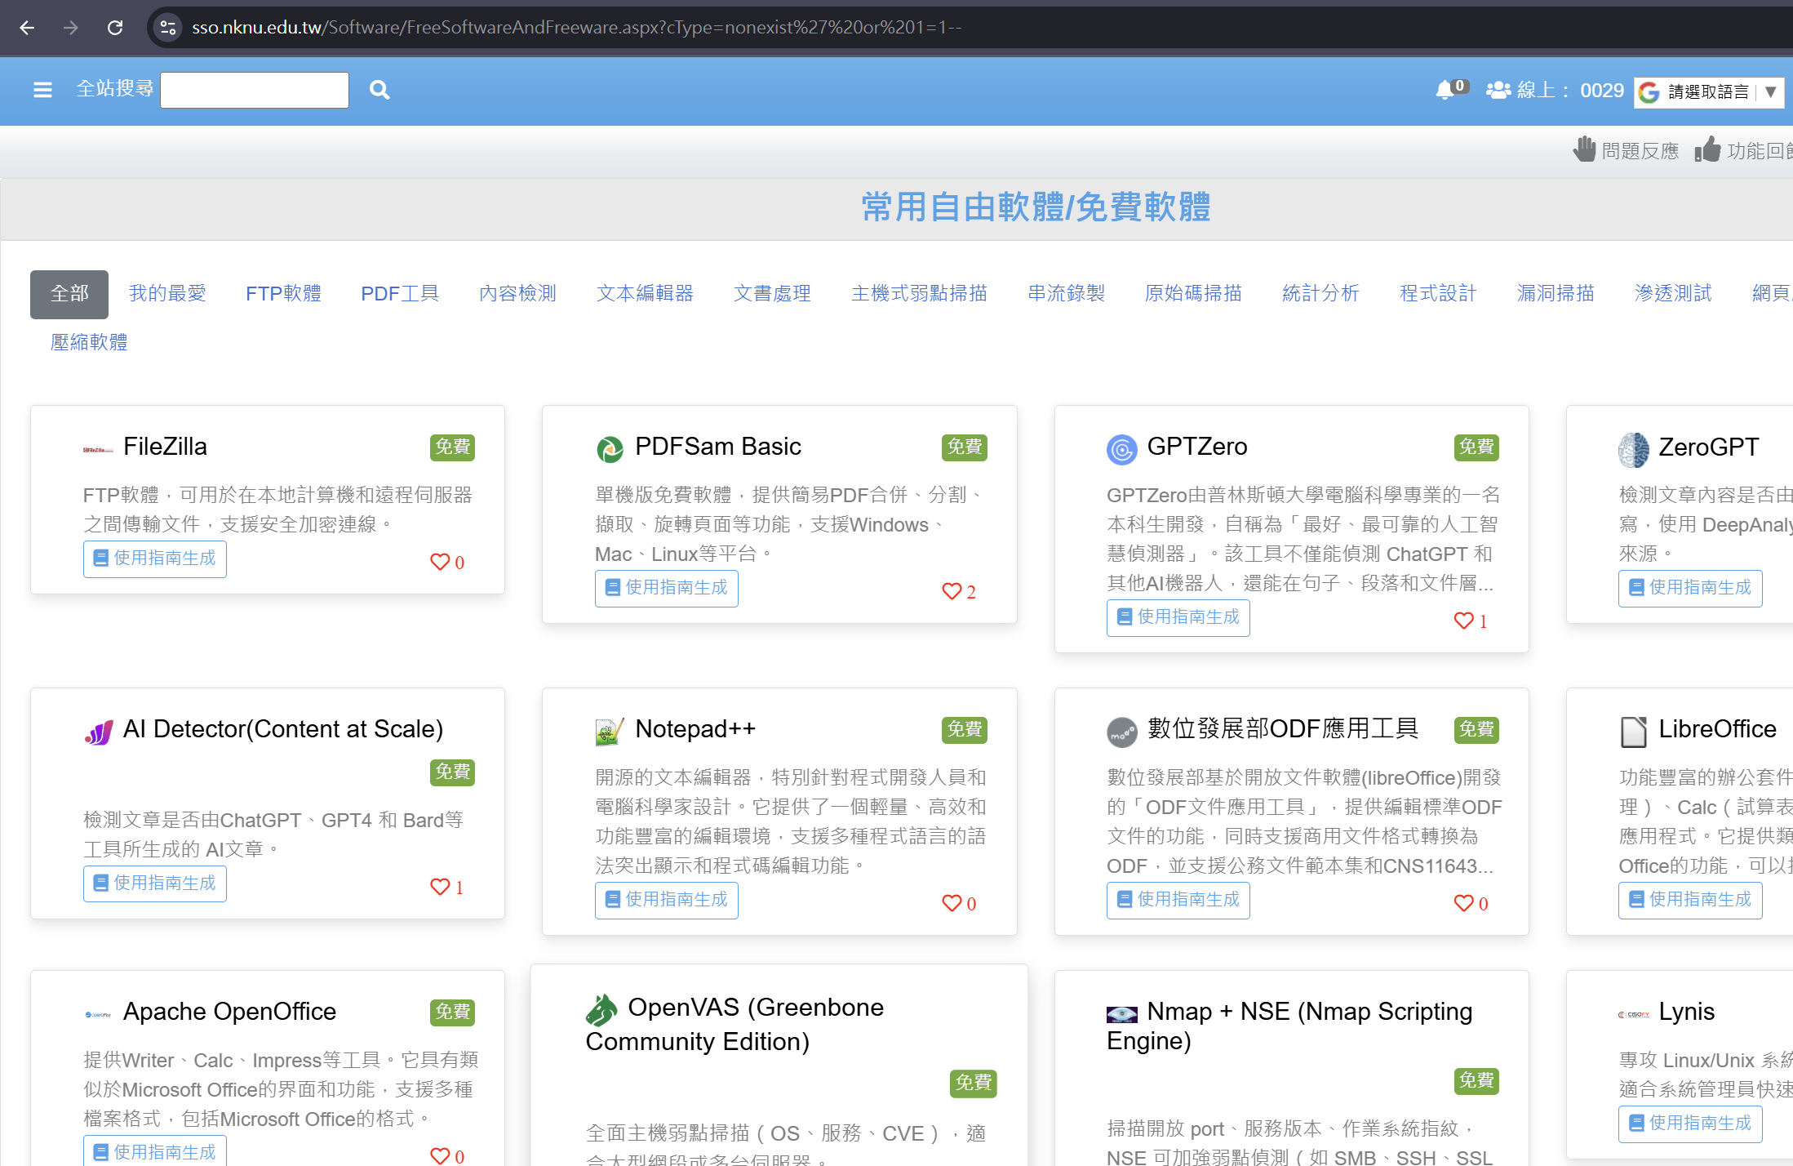The image size is (1793, 1166).
Task: Click the 免費 badge on Notepad++ card
Action: pos(965,730)
